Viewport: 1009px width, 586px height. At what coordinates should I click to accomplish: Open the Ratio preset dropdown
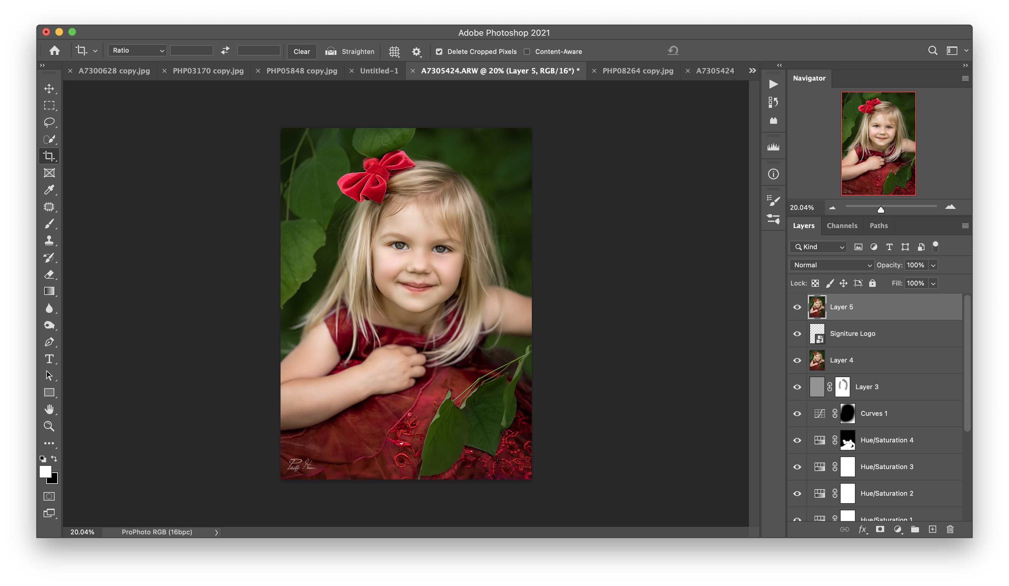click(137, 50)
